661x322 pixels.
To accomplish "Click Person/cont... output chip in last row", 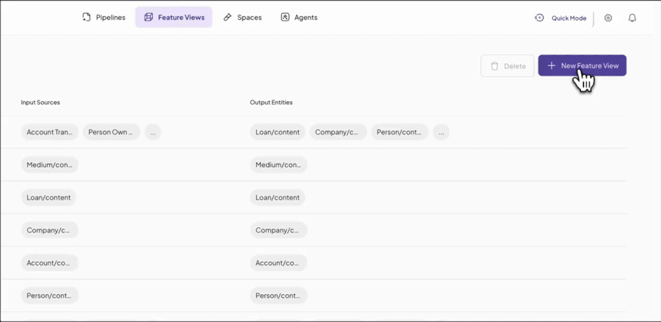I will [278, 296].
